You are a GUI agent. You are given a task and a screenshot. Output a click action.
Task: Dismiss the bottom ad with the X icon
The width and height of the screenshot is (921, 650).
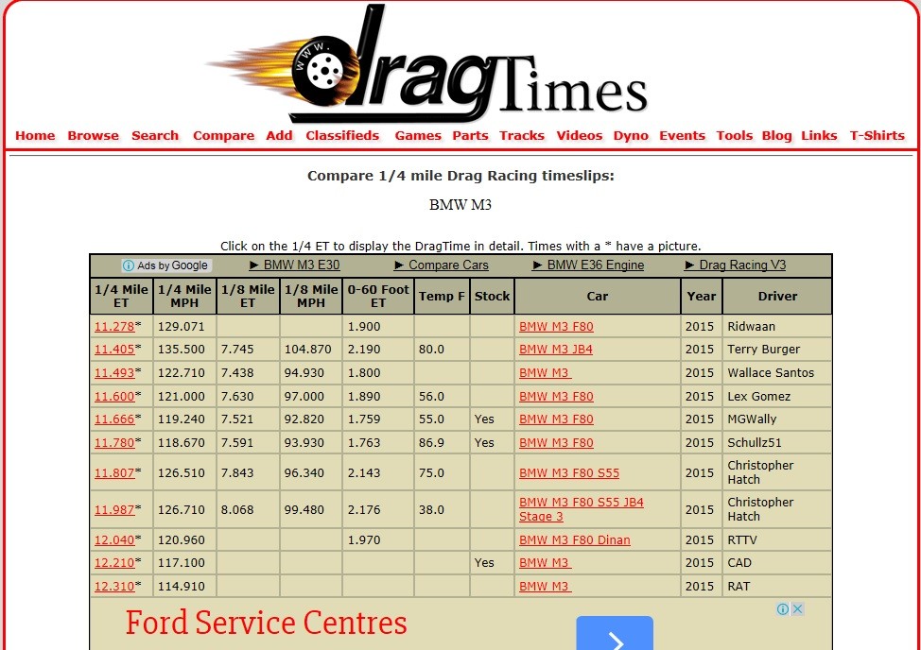[x=795, y=609]
